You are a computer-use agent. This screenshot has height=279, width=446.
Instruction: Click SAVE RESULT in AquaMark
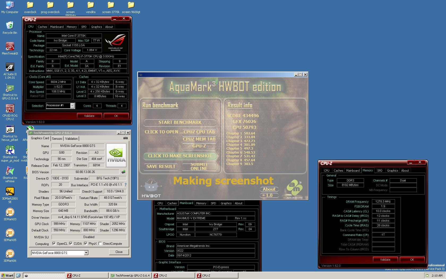(161, 167)
